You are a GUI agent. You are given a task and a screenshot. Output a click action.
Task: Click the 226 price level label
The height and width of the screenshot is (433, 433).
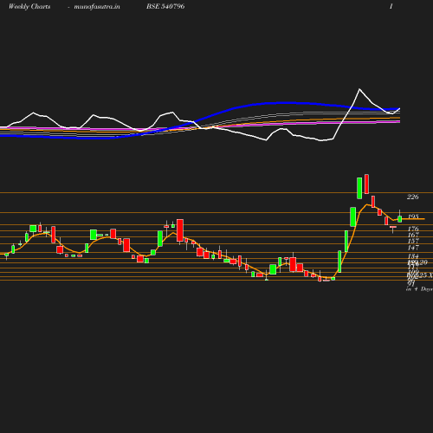pyautogui.click(x=413, y=197)
